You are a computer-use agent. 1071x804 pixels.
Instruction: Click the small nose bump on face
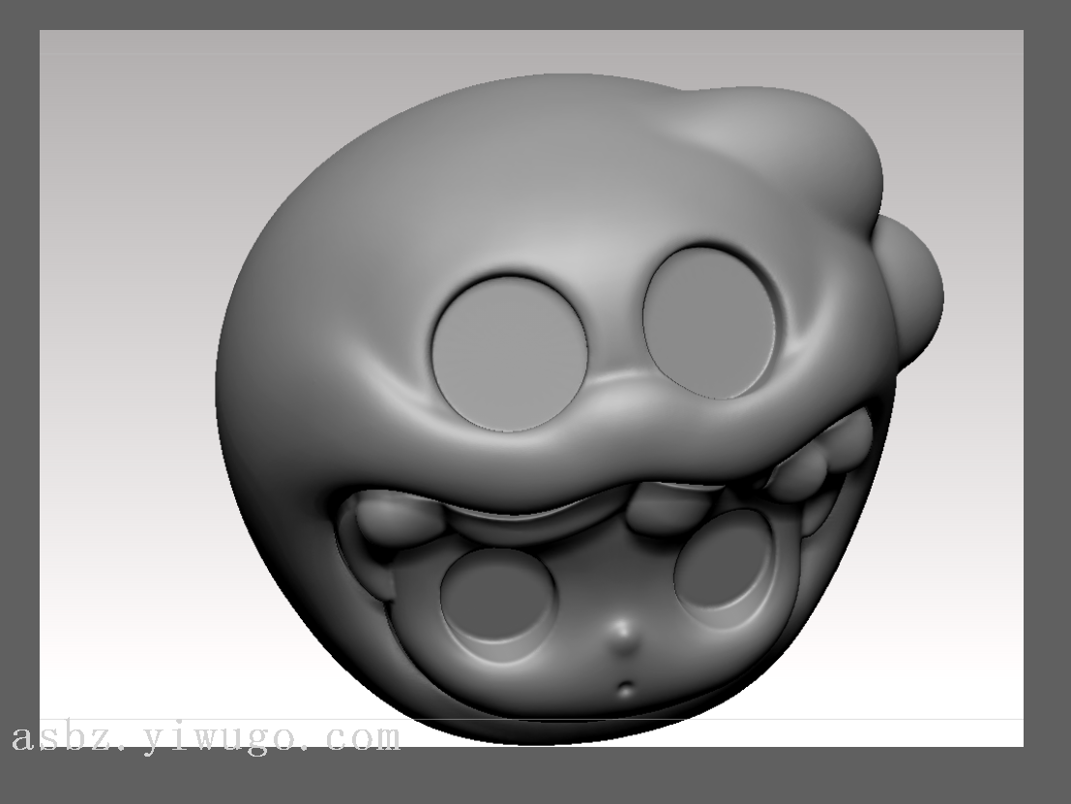[624, 634]
